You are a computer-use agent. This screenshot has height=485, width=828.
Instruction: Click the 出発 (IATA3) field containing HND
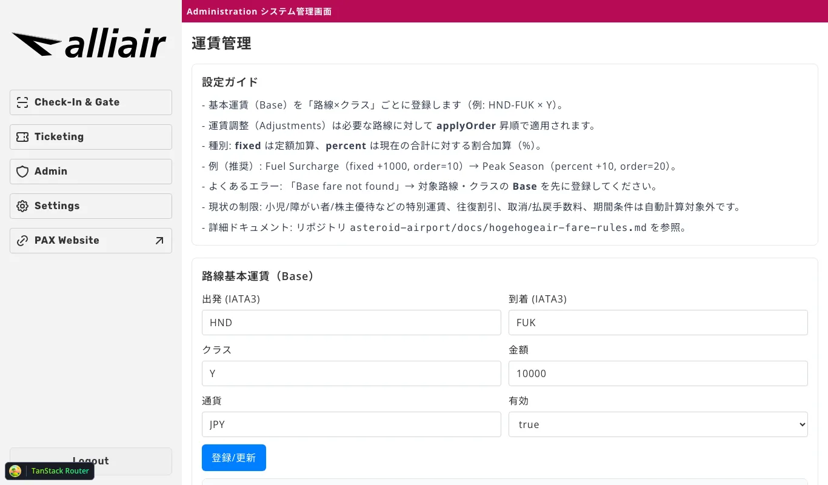[x=351, y=323]
